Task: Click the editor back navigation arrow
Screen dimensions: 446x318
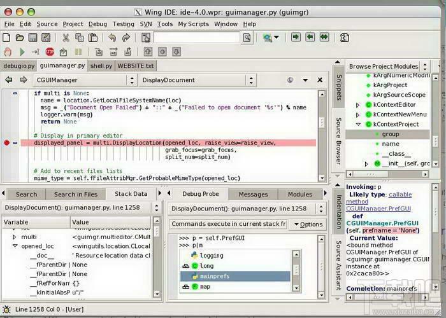Action: [9, 79]
